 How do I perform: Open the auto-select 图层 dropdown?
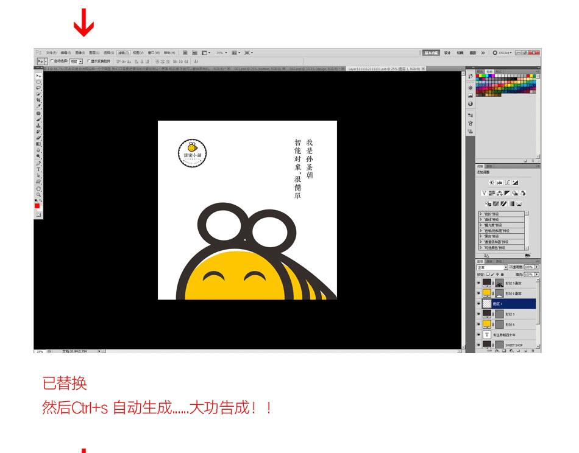coord(76,61)
